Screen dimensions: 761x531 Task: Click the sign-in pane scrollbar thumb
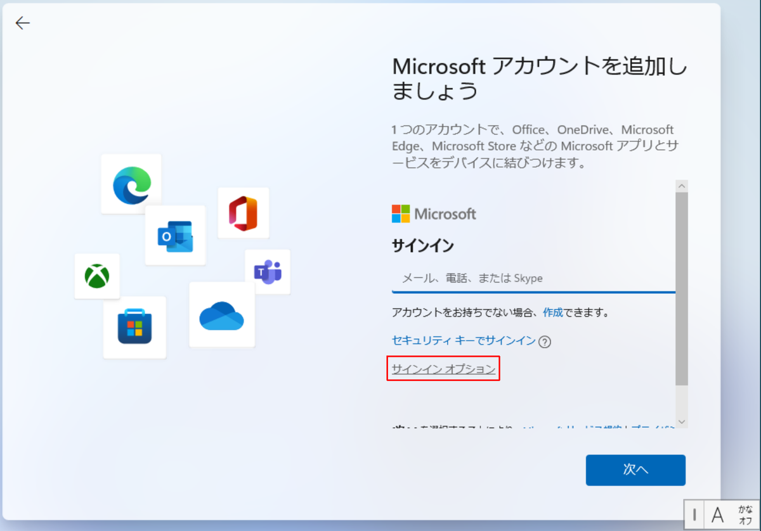tap(682, 289)
